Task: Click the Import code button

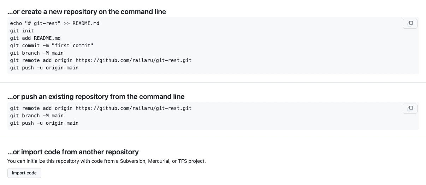Action: point(24,173)
